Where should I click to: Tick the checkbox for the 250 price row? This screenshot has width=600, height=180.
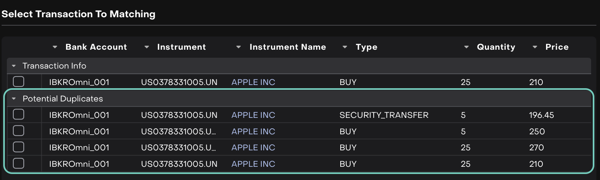[19, 131]
